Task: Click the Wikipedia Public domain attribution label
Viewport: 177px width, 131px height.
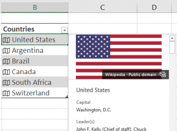Action: (131, 75)
